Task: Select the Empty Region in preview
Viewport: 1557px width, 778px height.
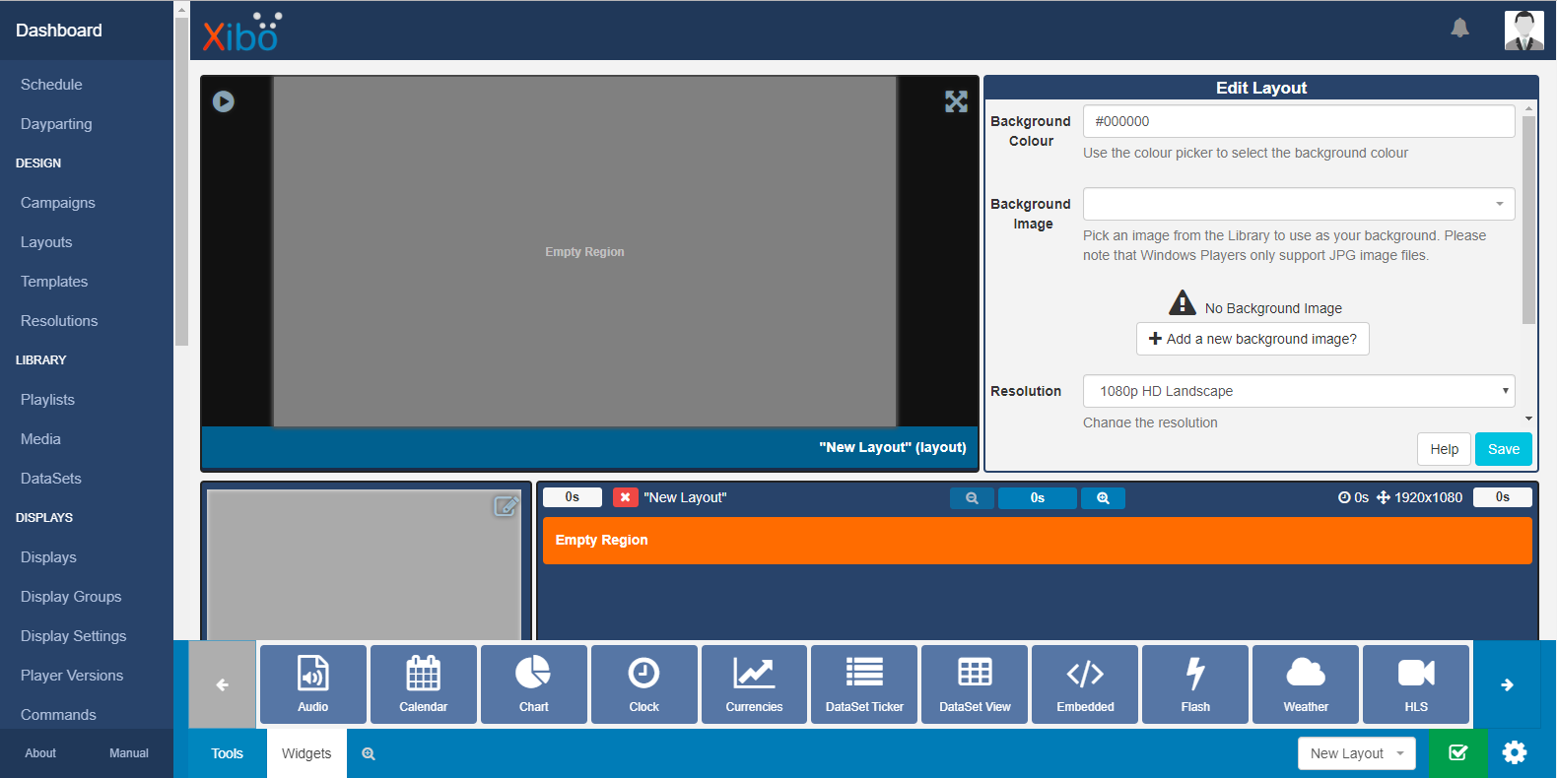Action: 585,252
